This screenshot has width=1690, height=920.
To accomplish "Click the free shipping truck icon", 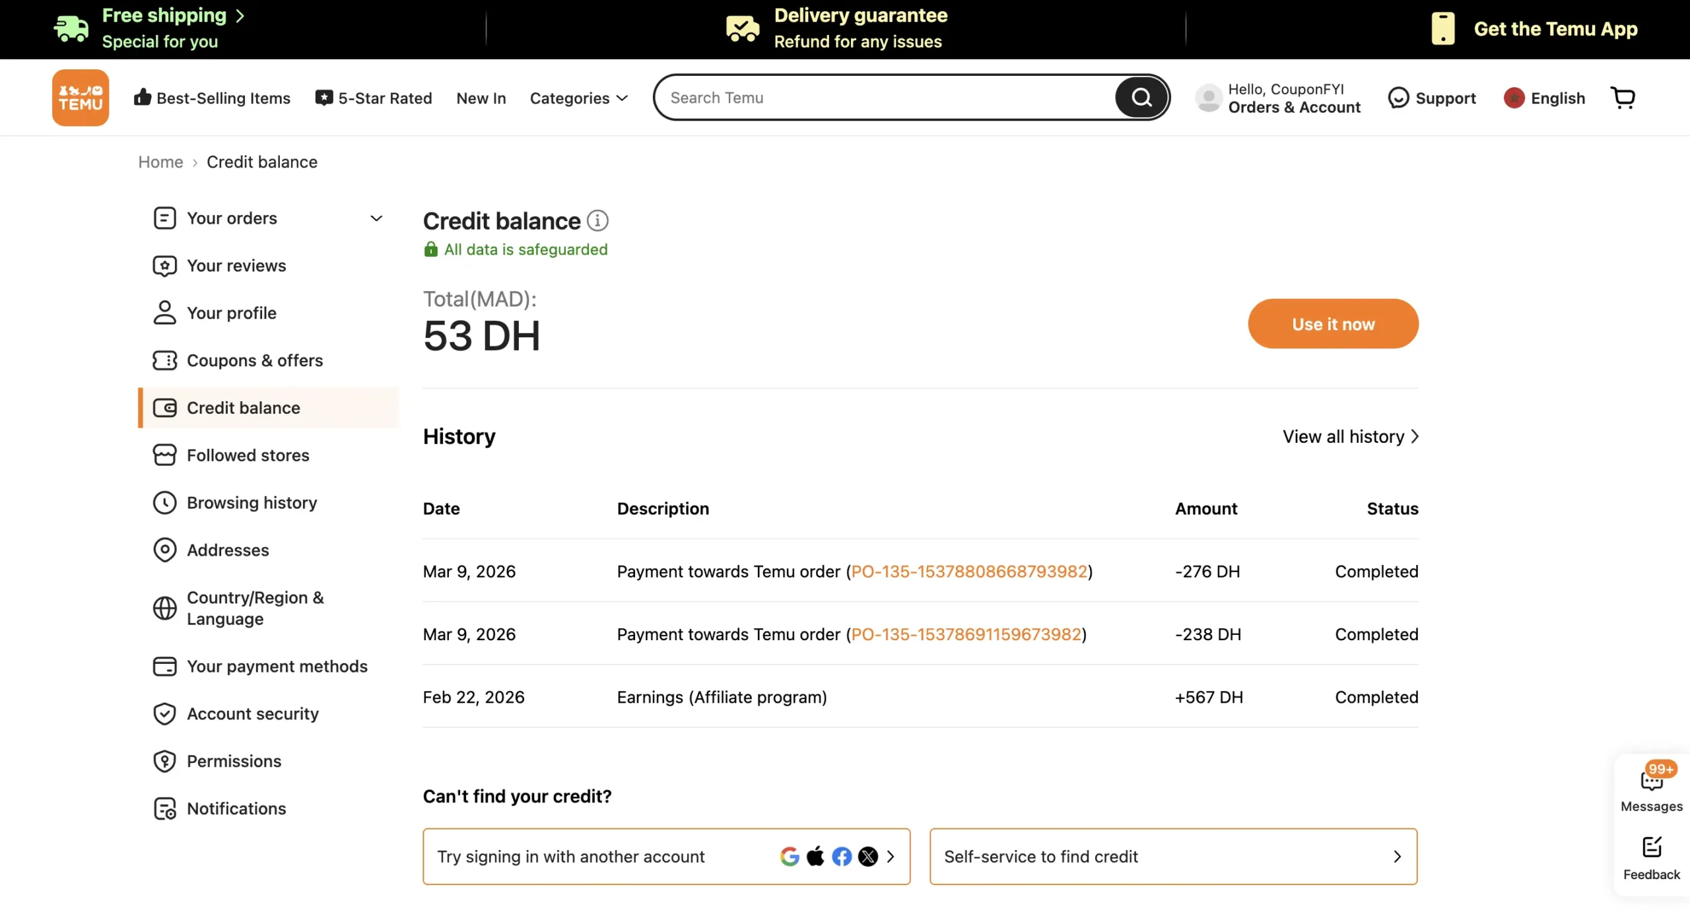I will click(71, 28).
